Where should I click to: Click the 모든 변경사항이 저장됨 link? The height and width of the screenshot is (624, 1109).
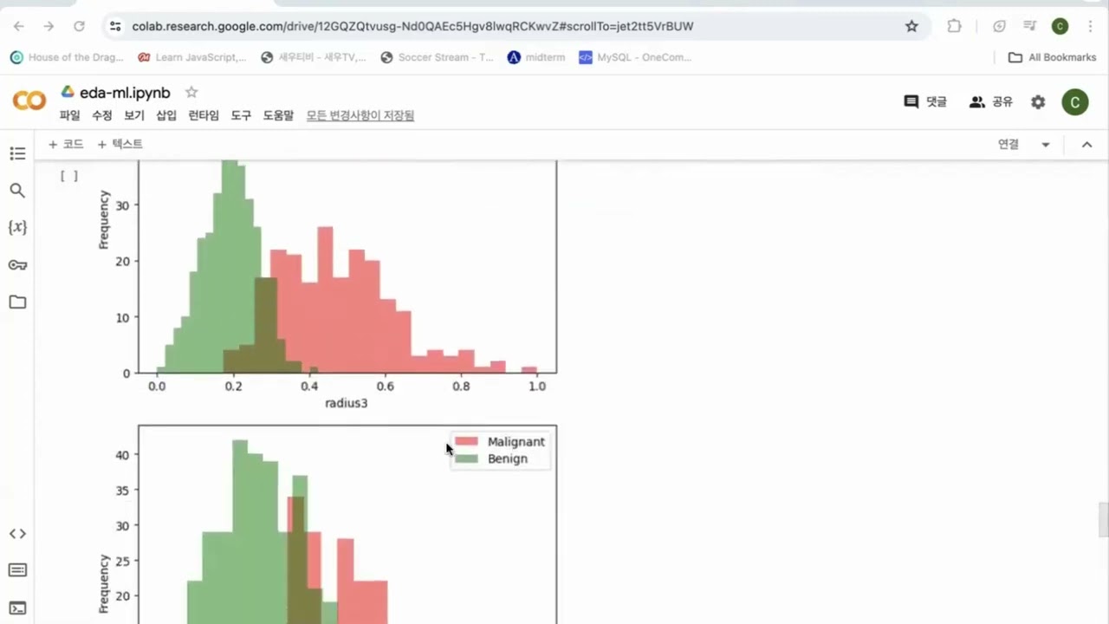point(360,115)
